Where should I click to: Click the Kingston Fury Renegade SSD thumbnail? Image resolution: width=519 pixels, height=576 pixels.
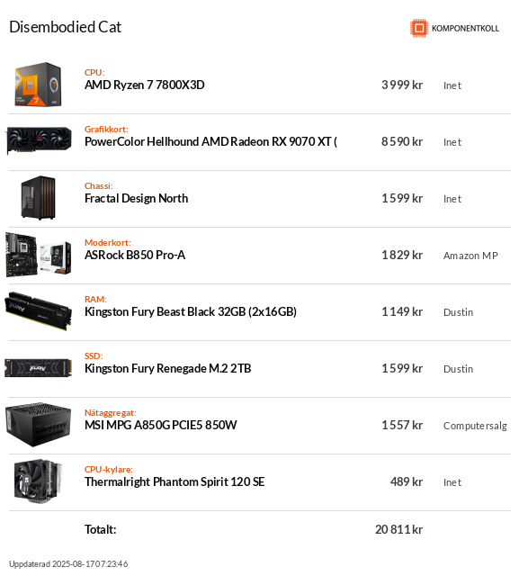38,368
